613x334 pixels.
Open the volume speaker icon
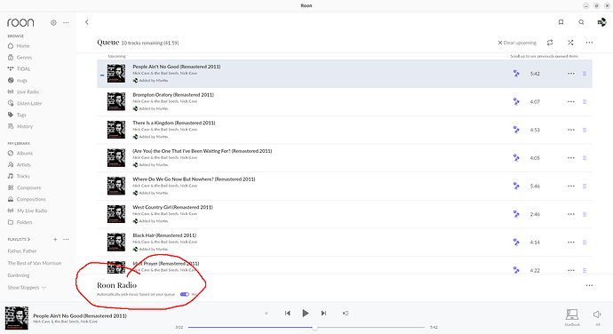(x=597, y=314)
